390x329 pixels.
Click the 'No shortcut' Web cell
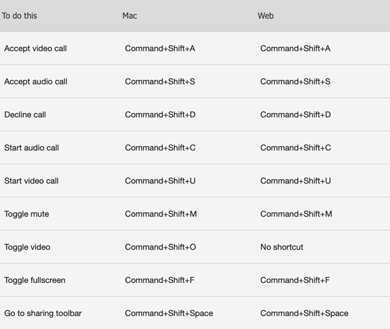282,247
